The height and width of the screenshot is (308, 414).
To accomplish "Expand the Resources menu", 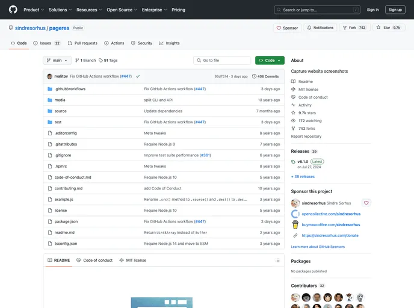I will [x=89, y=10].
